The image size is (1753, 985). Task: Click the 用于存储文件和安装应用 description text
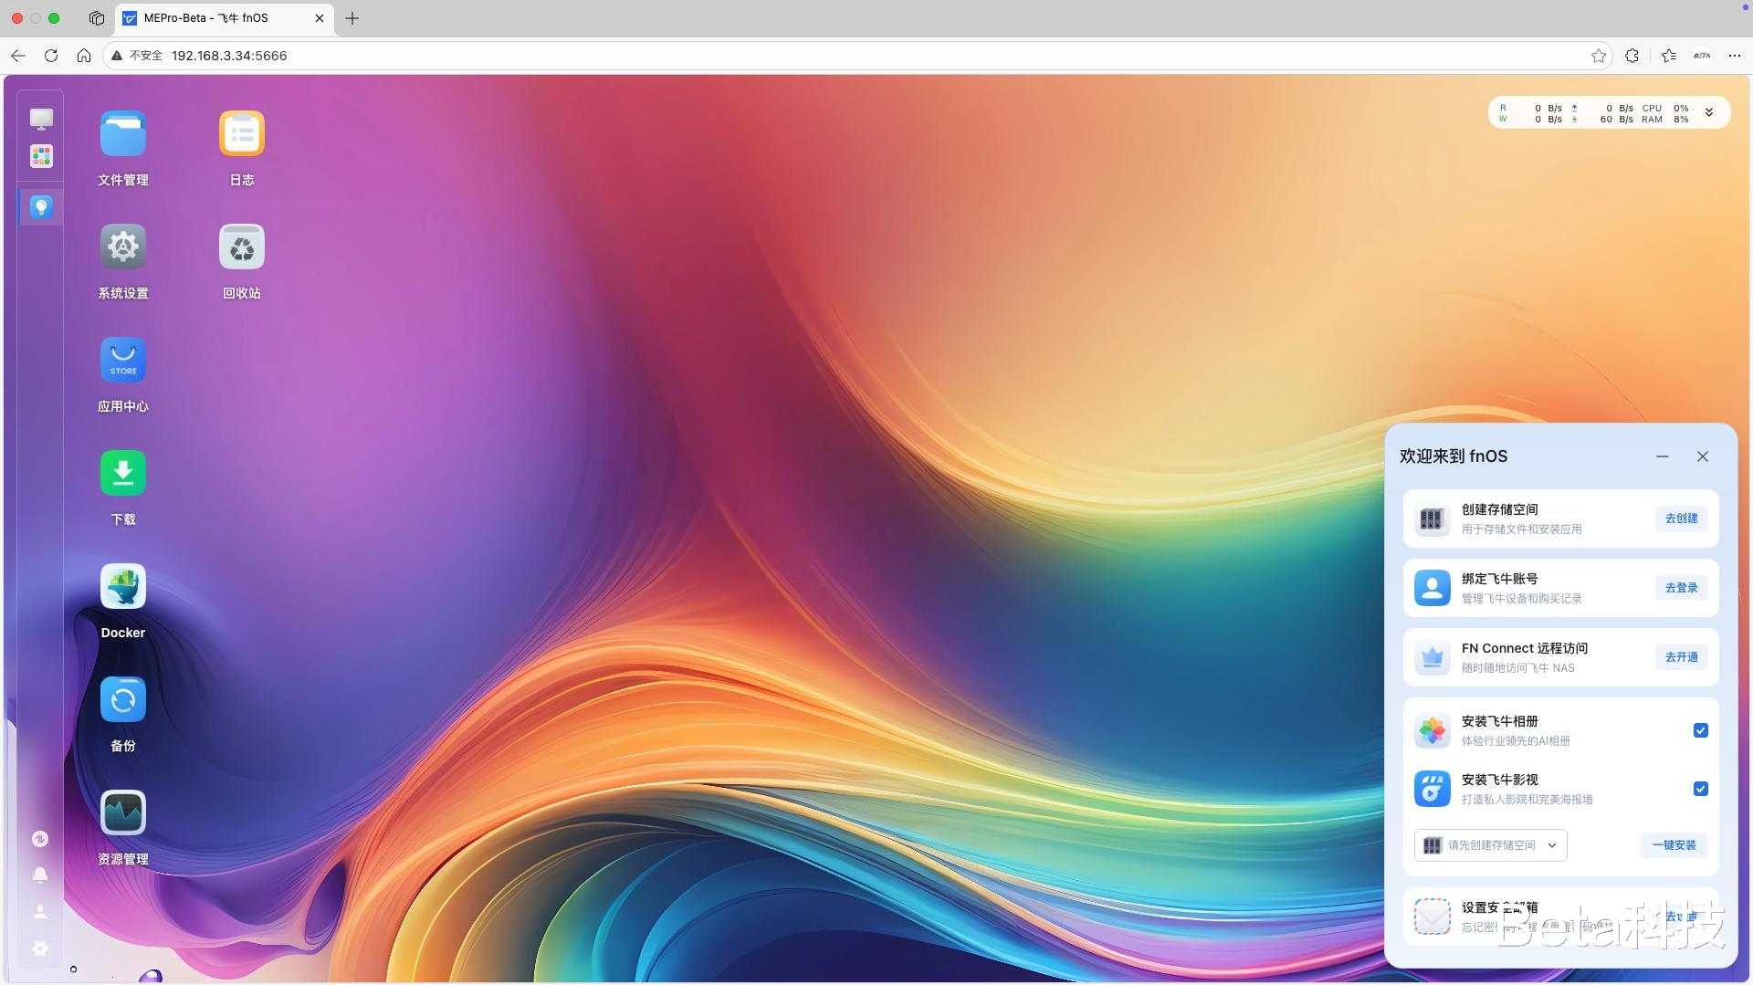[x=1522, y=529]
